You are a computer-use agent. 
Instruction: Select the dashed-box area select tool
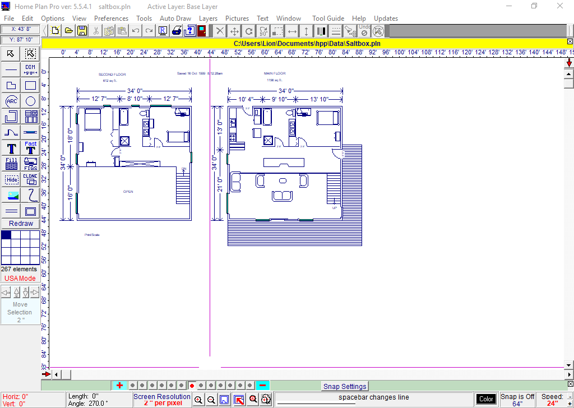point(30,54)
